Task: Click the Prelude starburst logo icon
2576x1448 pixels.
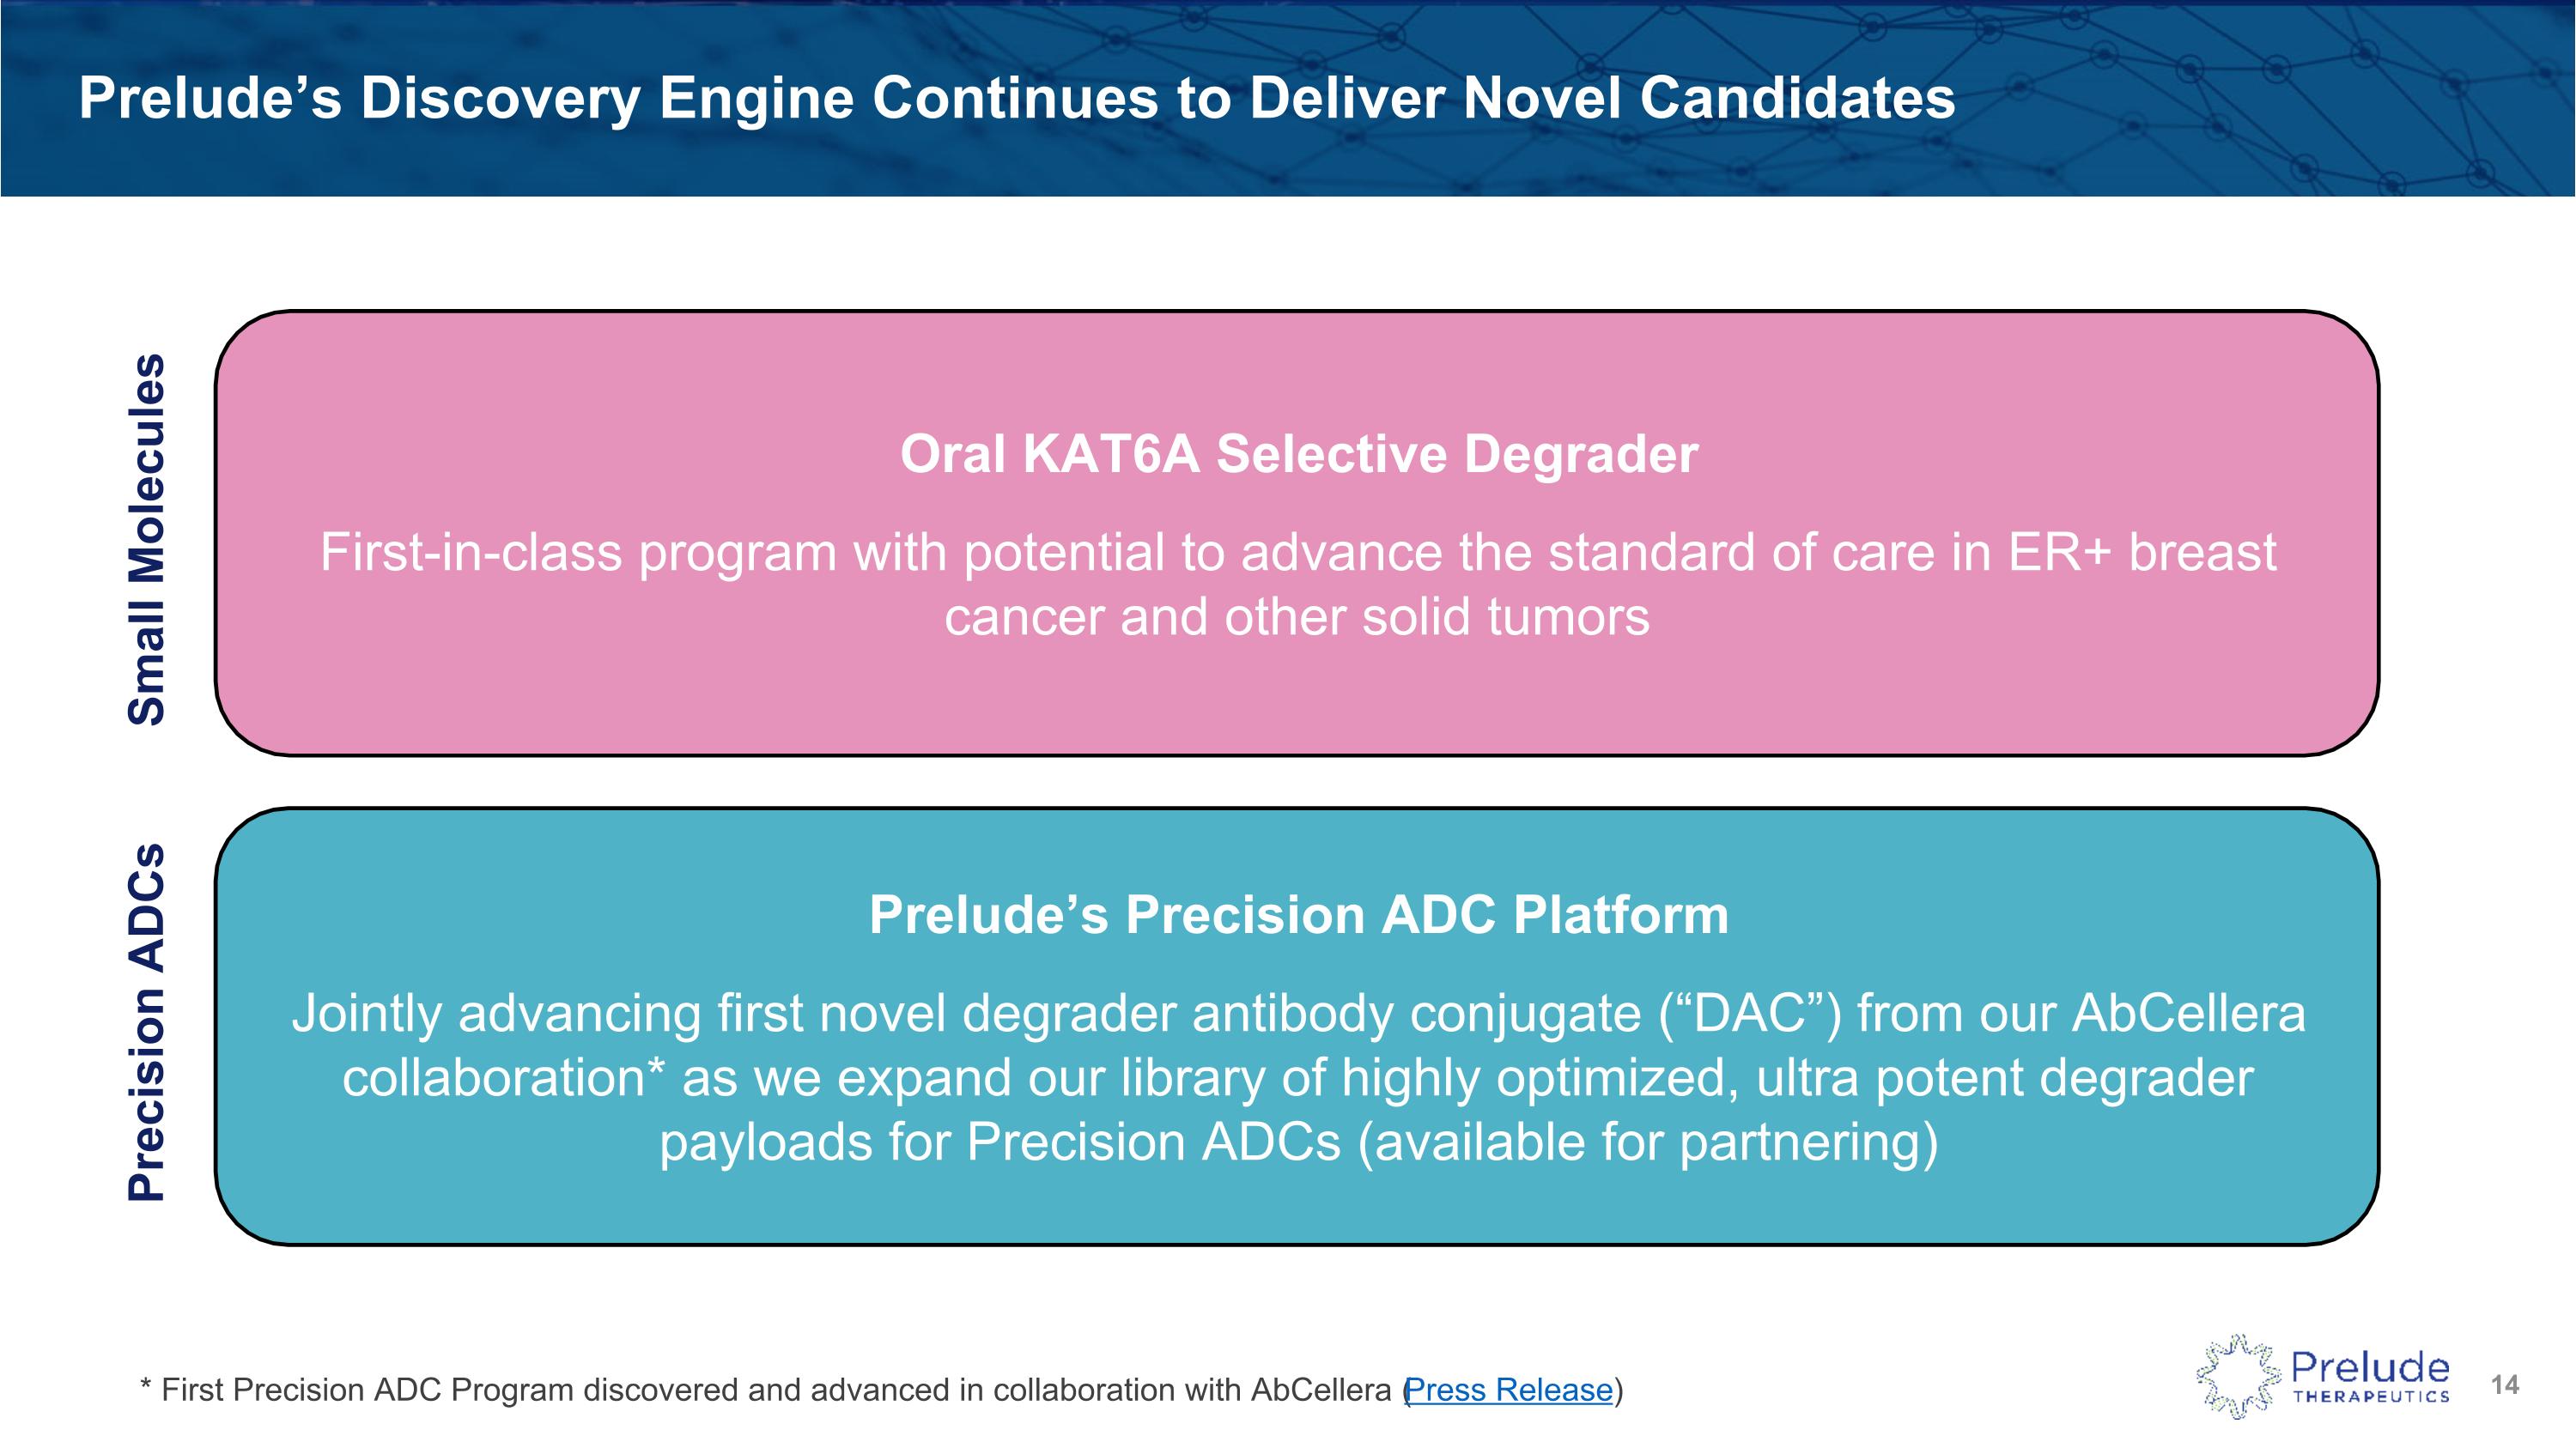Action: click(2238, 1376)
